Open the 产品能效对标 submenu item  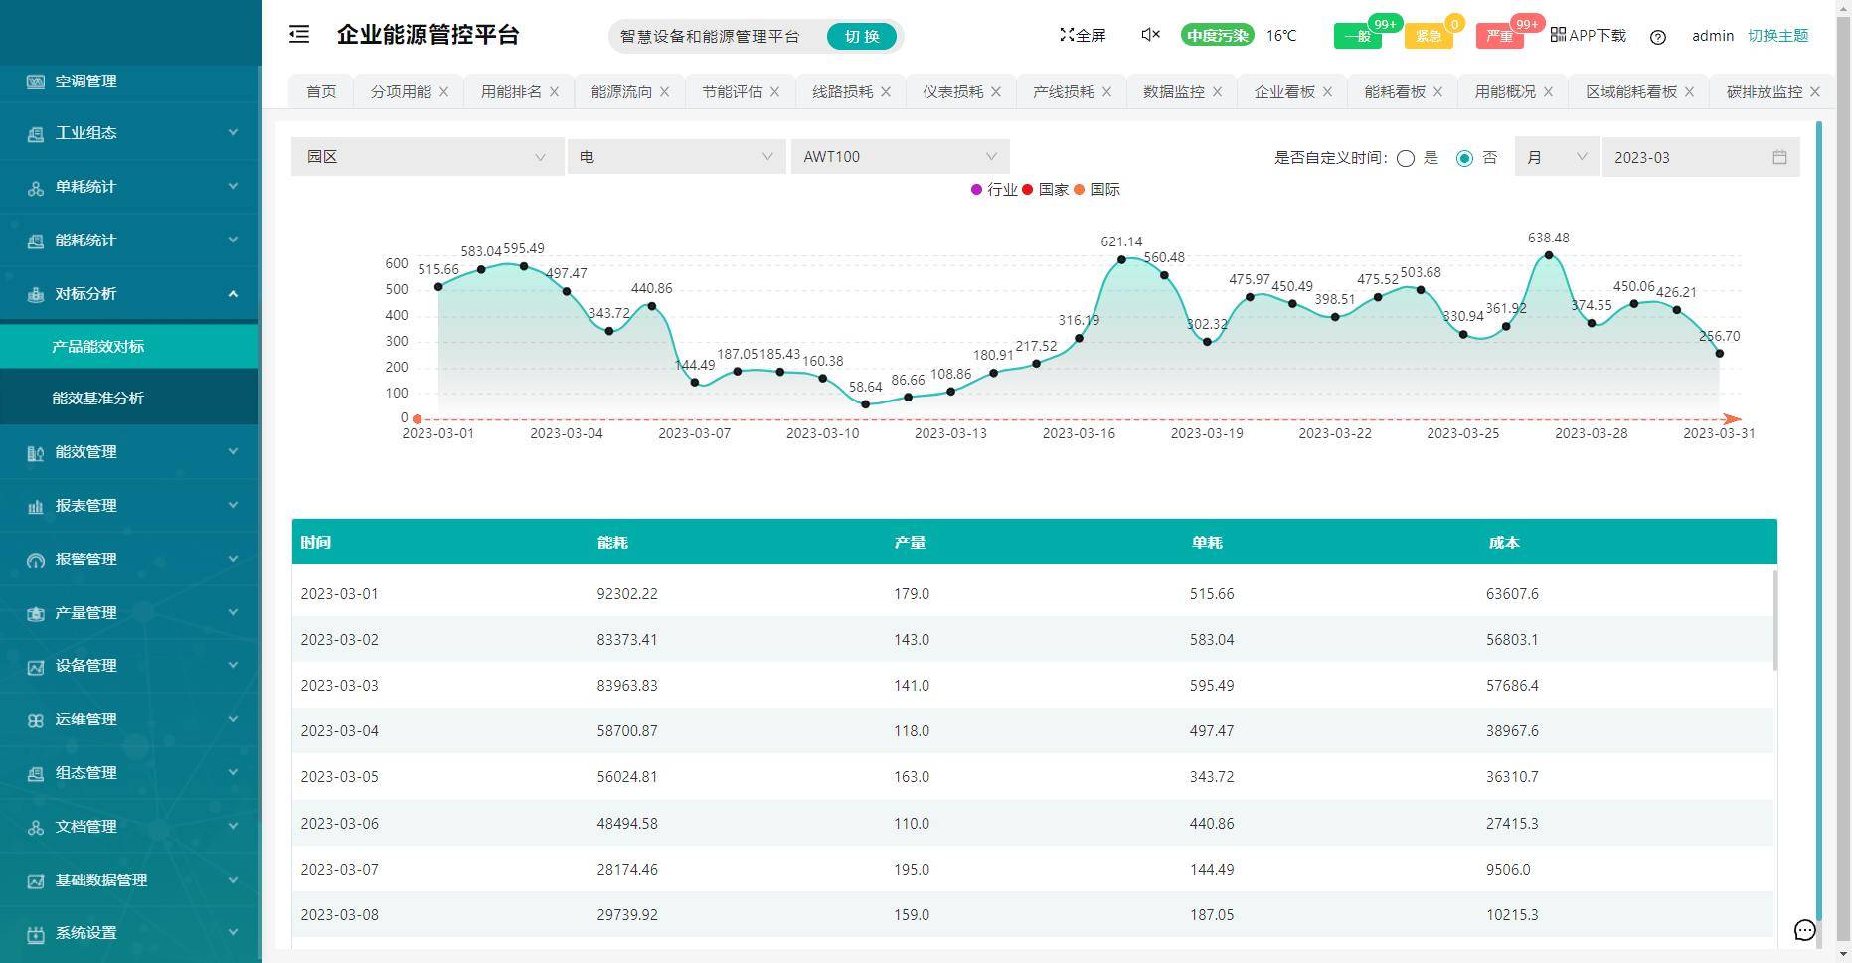(129, 347)
